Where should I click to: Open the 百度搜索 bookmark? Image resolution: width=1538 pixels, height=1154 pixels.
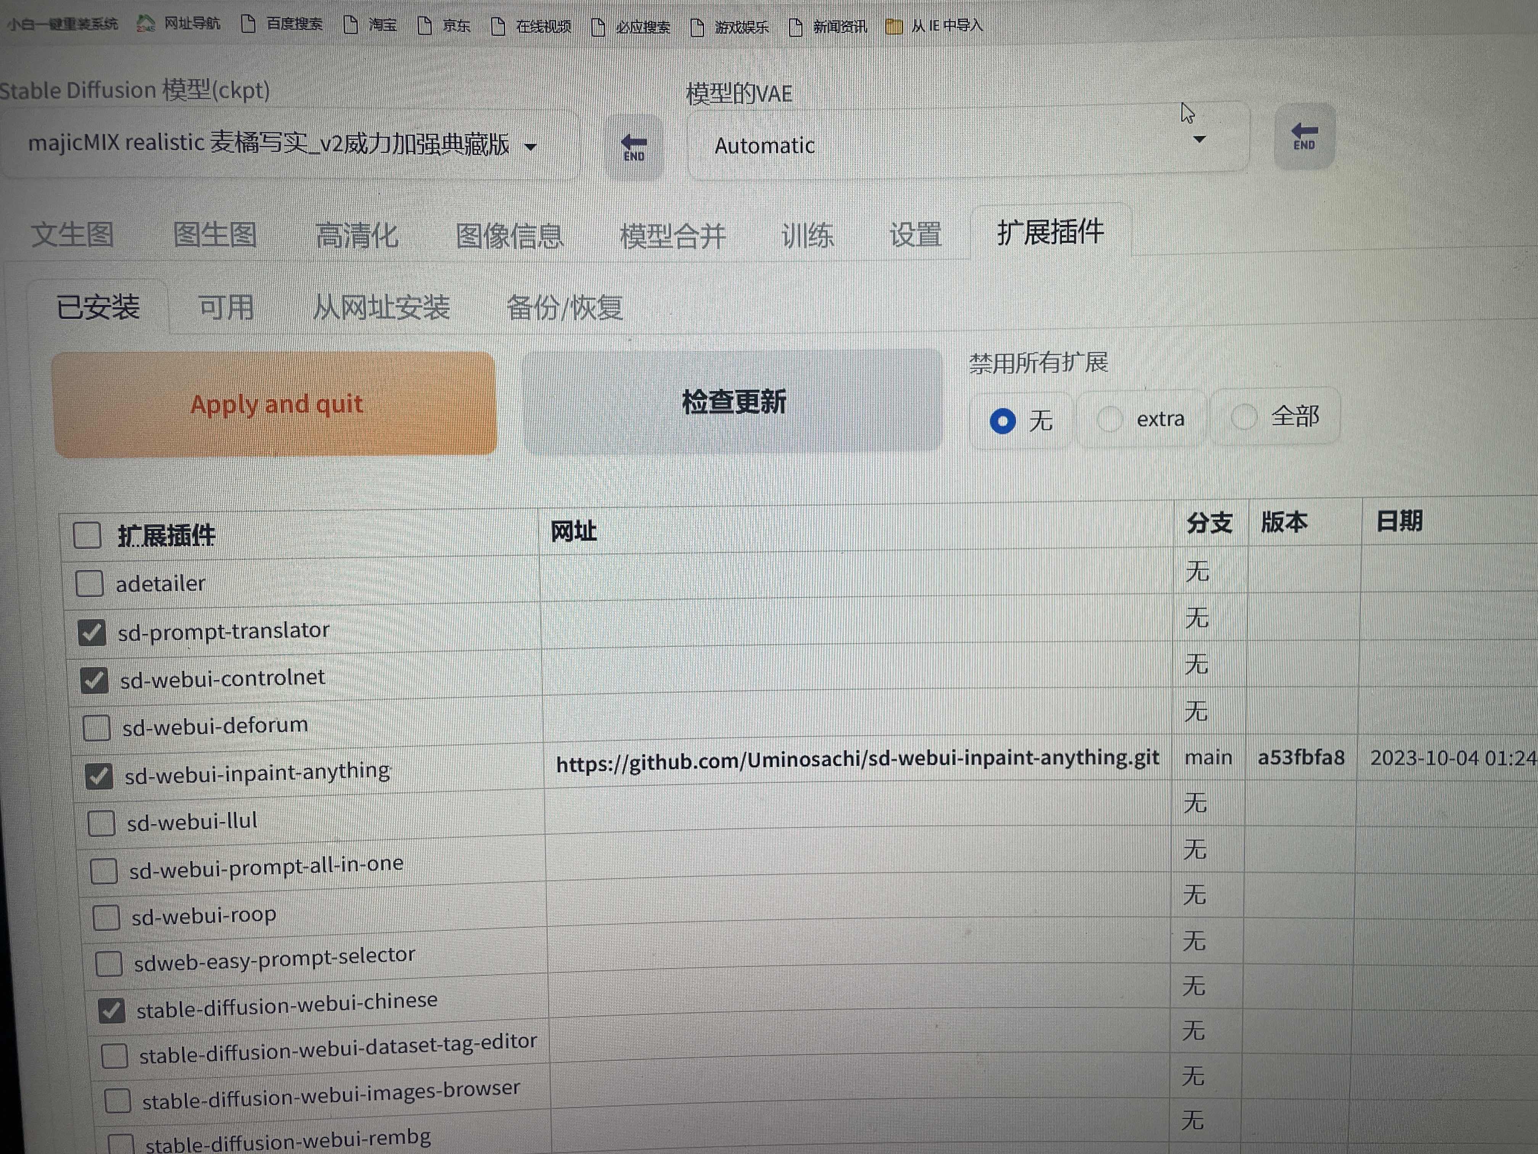(x=282, y=24)
